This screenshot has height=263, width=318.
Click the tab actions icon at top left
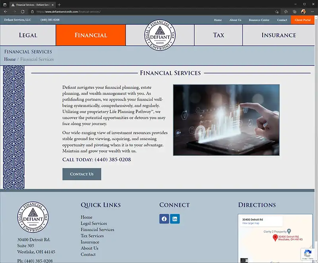pos(5,5)
